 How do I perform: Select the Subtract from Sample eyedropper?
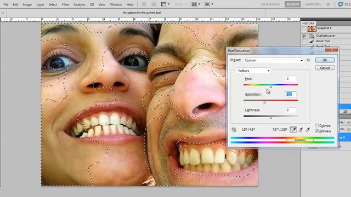click(x=308, y=130)
